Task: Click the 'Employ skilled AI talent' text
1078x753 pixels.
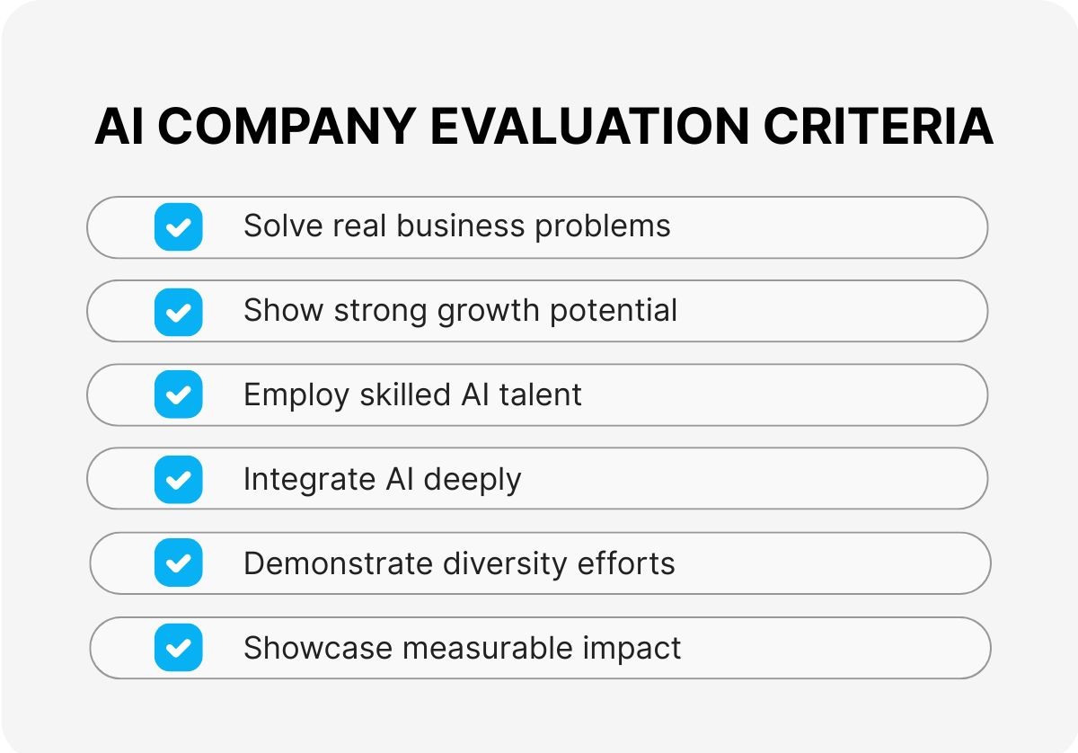Action: 412,394
